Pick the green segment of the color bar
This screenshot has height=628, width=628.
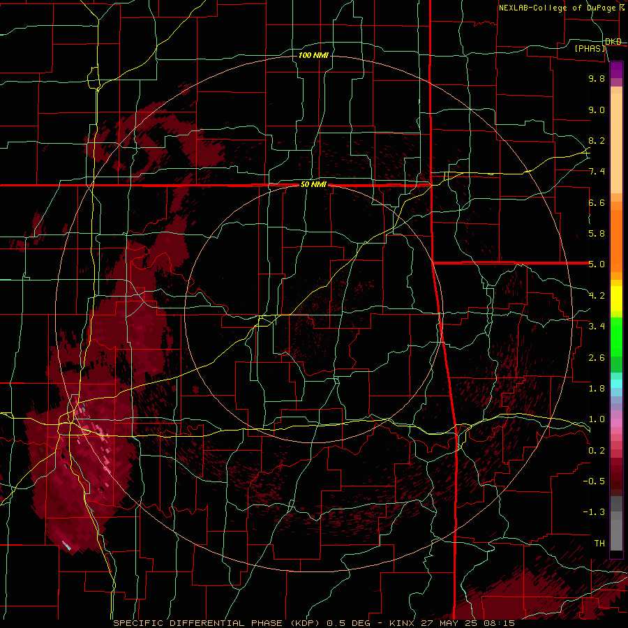tap(616, 336)
